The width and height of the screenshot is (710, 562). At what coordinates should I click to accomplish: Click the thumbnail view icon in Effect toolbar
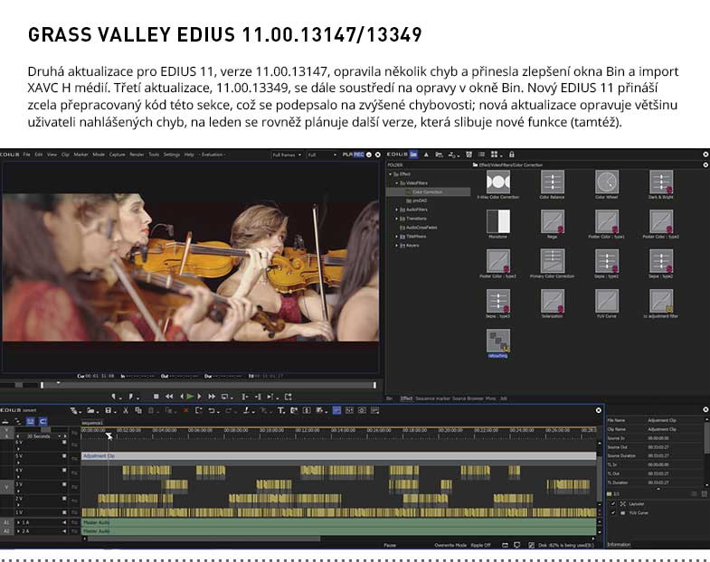pos(495,155)
